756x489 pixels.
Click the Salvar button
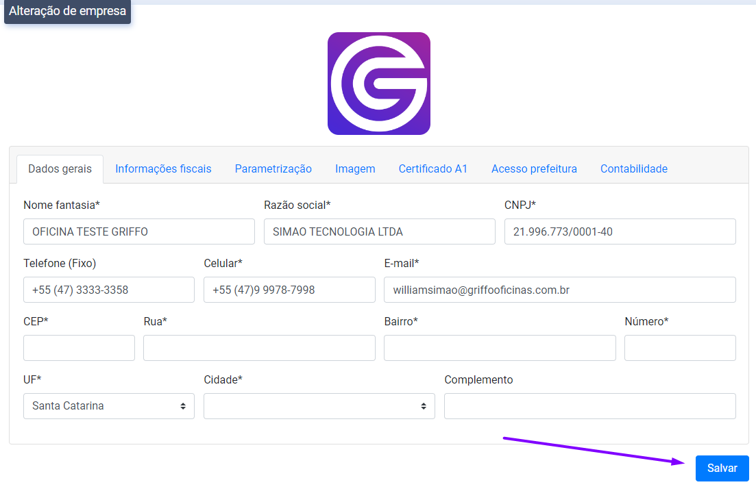pyautogui.click(x=722, y=468)
